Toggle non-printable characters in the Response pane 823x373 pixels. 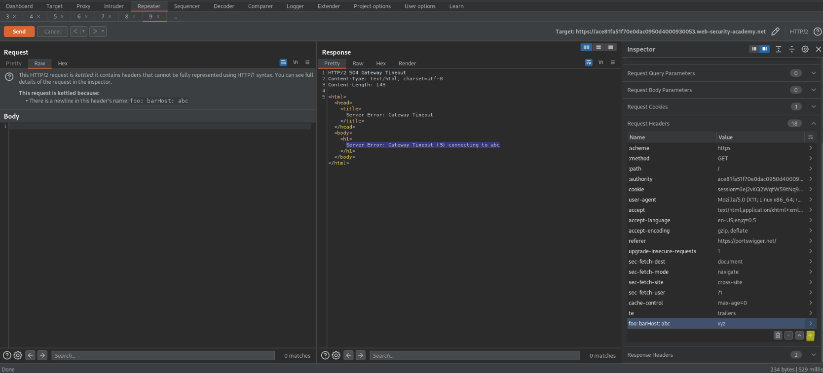(x=601, y=63)
